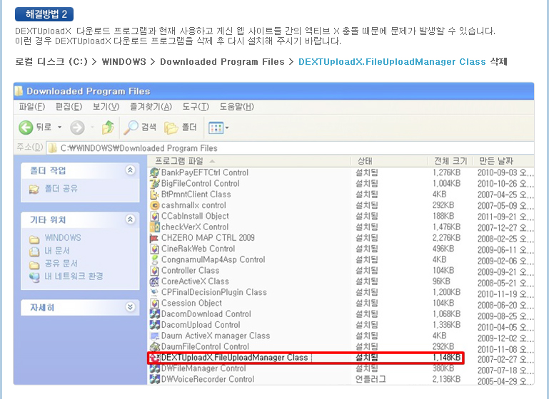Open the 도움말(H) menu
Viewport: 549px width, 399px height.
point(237,107)
